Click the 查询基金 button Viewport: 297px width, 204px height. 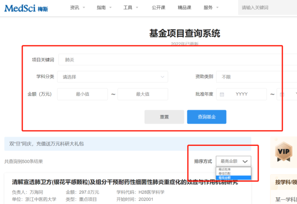[207, 117]
